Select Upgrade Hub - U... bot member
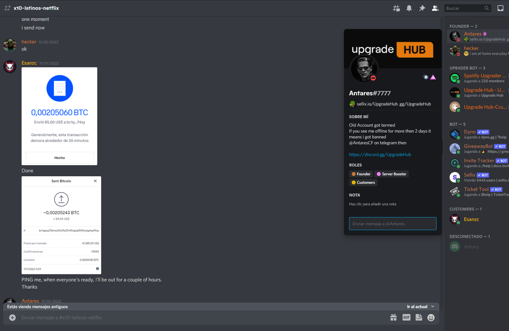This screenshot has width=509, height=331. [x=478, y=92]
